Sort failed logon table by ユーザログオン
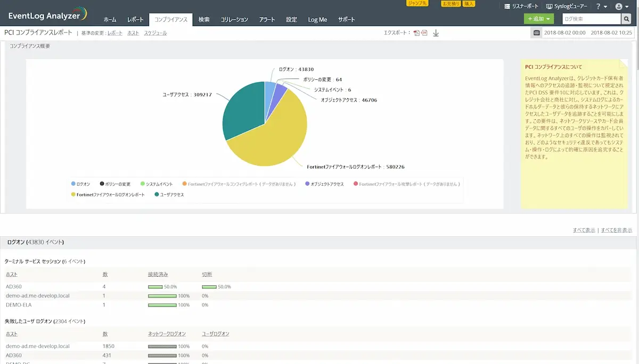The height and width of the screenshot is (364, 639). coord(216,334)
